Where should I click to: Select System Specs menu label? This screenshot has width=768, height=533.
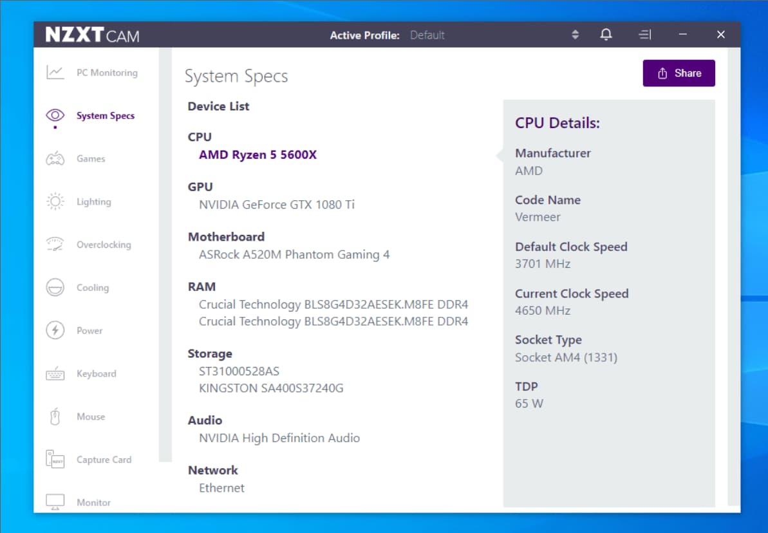[x=106, y=116]
